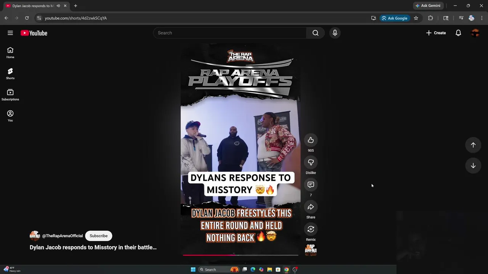Start voice search with the microphone
This screenshot has height=274, width=488.
pos(335,33)
